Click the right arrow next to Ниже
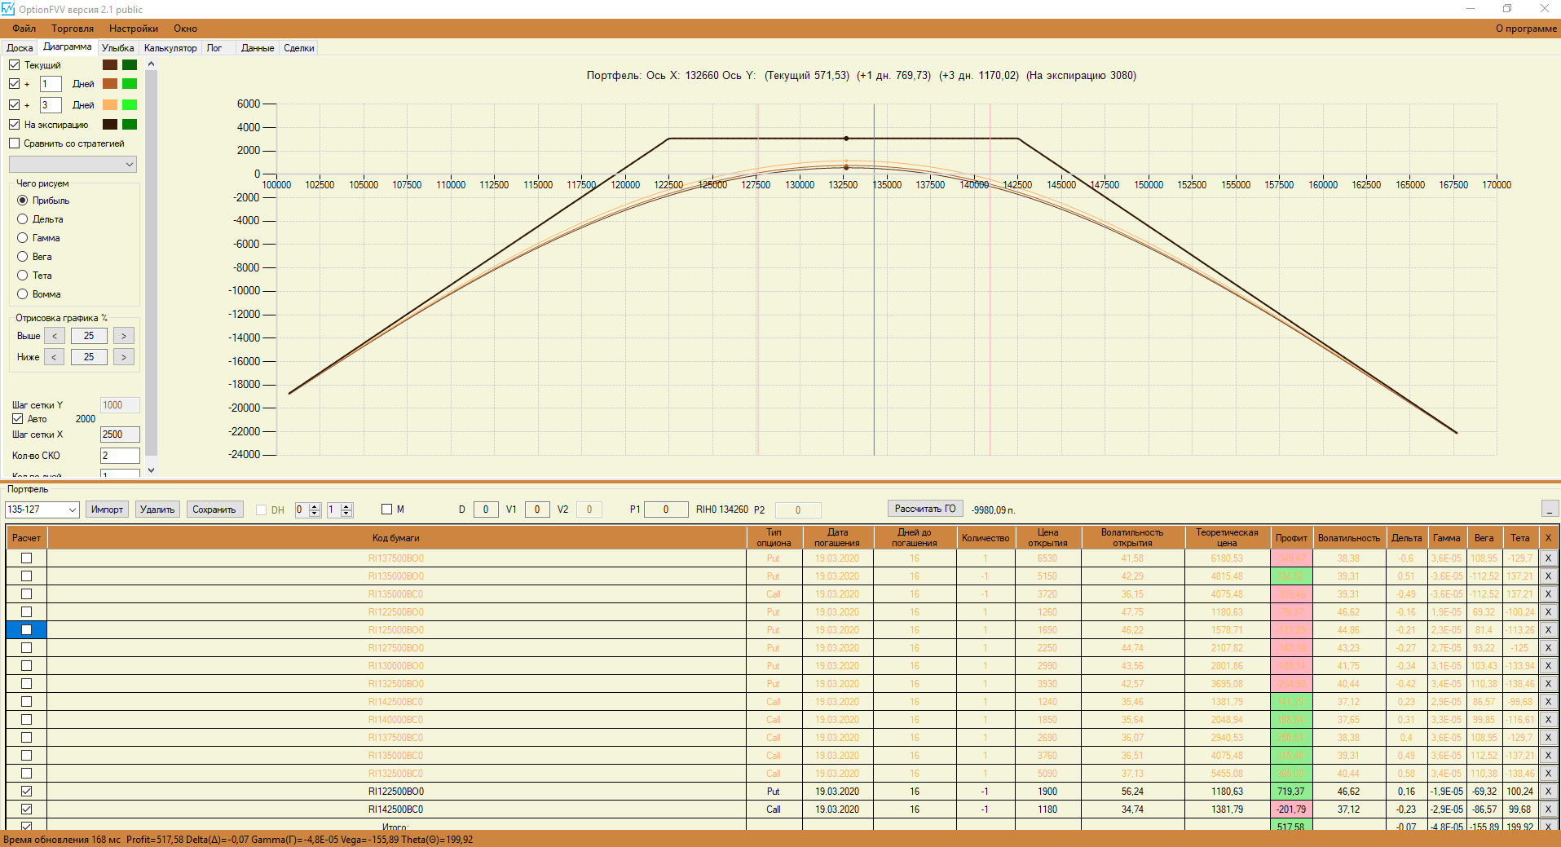Image resolution: width=1561 pixels, height=847 pixels. 124,357
